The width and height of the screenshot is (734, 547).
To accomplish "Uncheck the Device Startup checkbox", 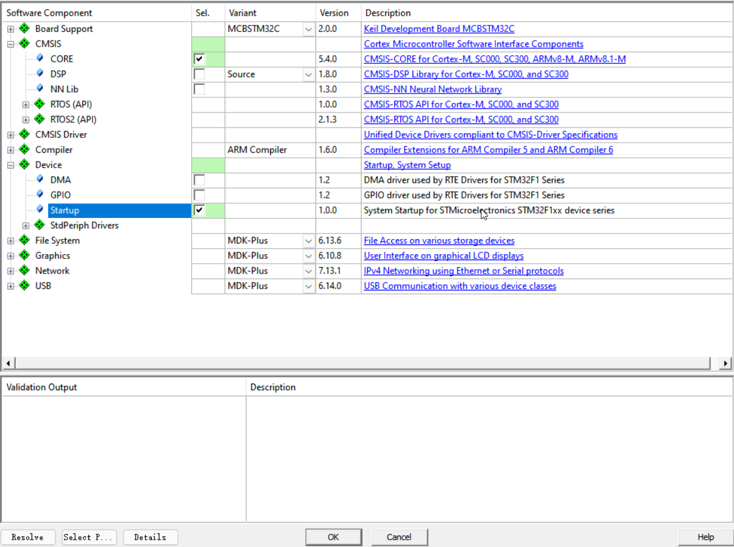I will click(199, 211).
